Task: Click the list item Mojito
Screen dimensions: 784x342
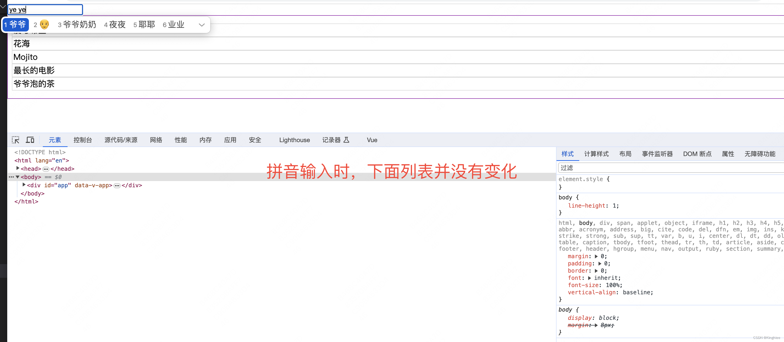Action: [398, 57]
